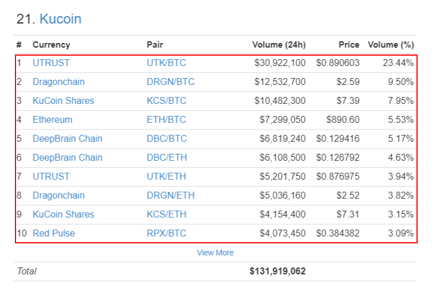The height and width of the screenshot is (291, 440).
Task: Select the $6,108,500 volume cell
Action: coord(283,157)
